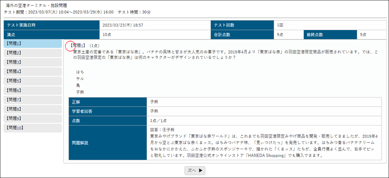This screenshot has height=178, width=389.
Task: Click the answer choice サル
Action: tap(80, 78)
